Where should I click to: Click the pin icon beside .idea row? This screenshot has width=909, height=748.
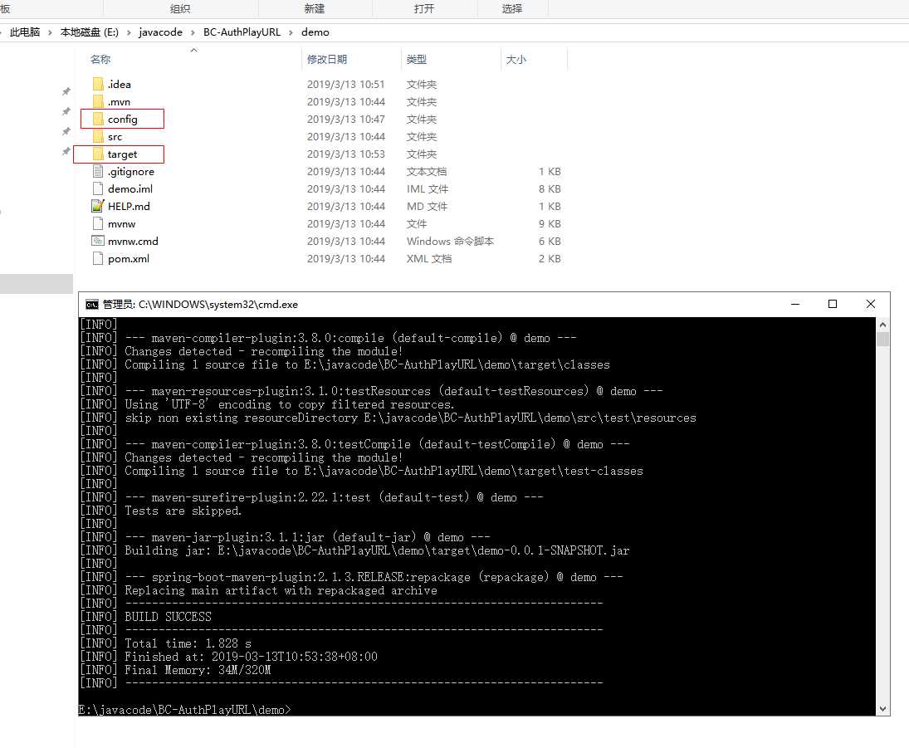[x=66, y=91]
